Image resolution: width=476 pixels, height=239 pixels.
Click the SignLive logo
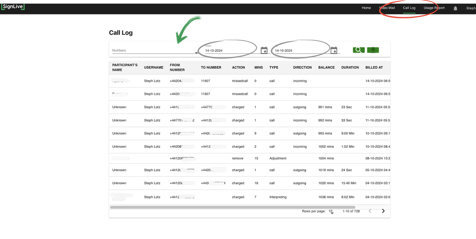[13, 7]
